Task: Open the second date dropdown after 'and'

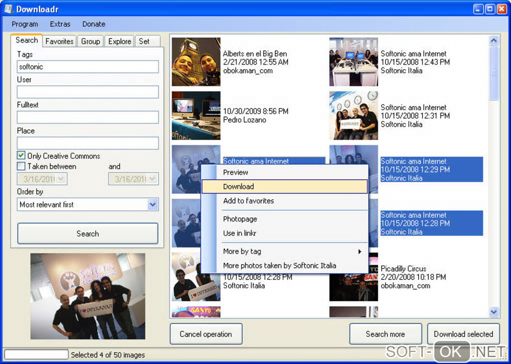Action: (152, 179)
